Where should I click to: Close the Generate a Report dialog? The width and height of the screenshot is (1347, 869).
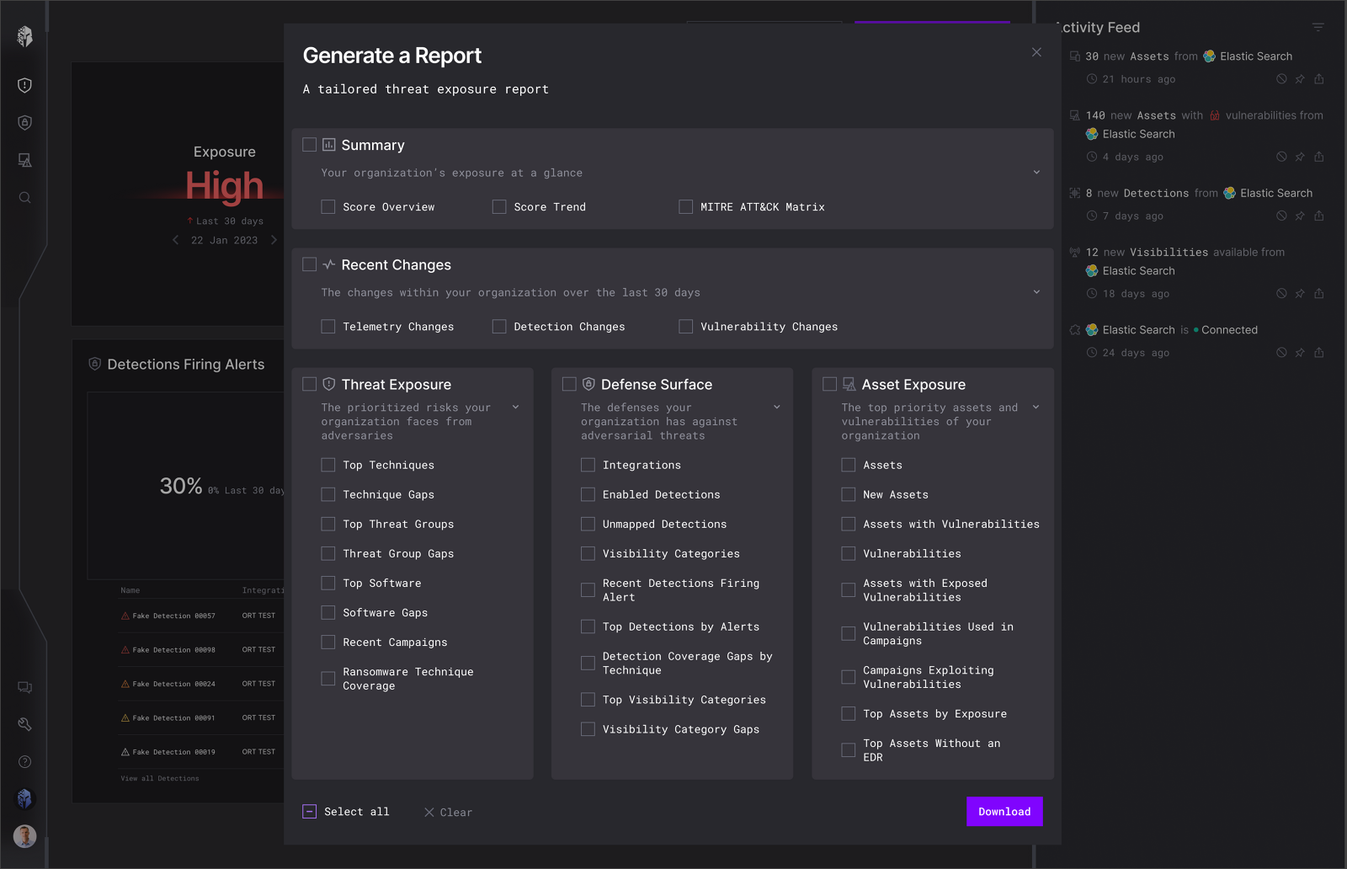[x=1036, y=52]
